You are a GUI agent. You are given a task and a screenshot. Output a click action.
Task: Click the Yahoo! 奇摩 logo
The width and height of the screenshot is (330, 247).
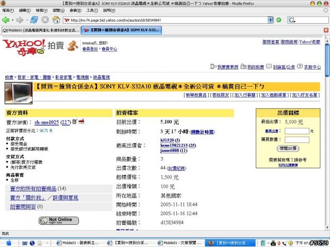[24, 47]
